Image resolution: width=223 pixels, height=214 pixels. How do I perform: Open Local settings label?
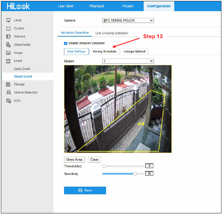coord(18,20)
